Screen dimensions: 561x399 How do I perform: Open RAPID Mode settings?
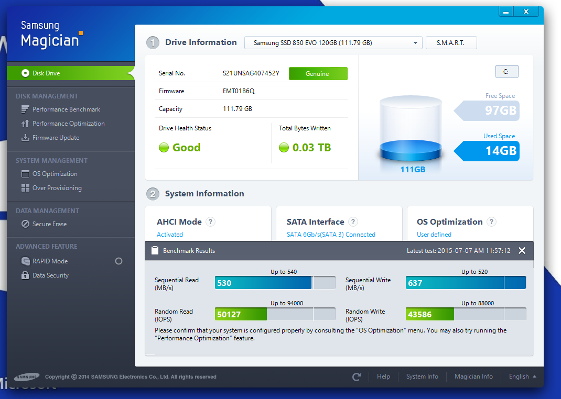(x=50, y=261)
